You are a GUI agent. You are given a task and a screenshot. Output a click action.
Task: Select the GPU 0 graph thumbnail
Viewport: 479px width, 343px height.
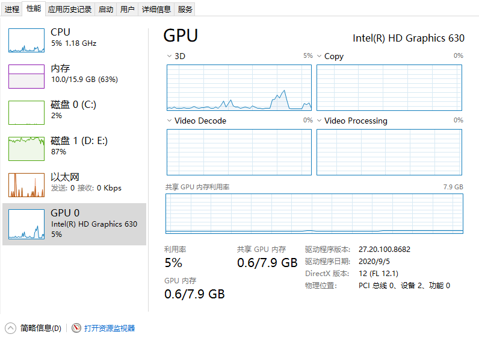coord(26,224)
